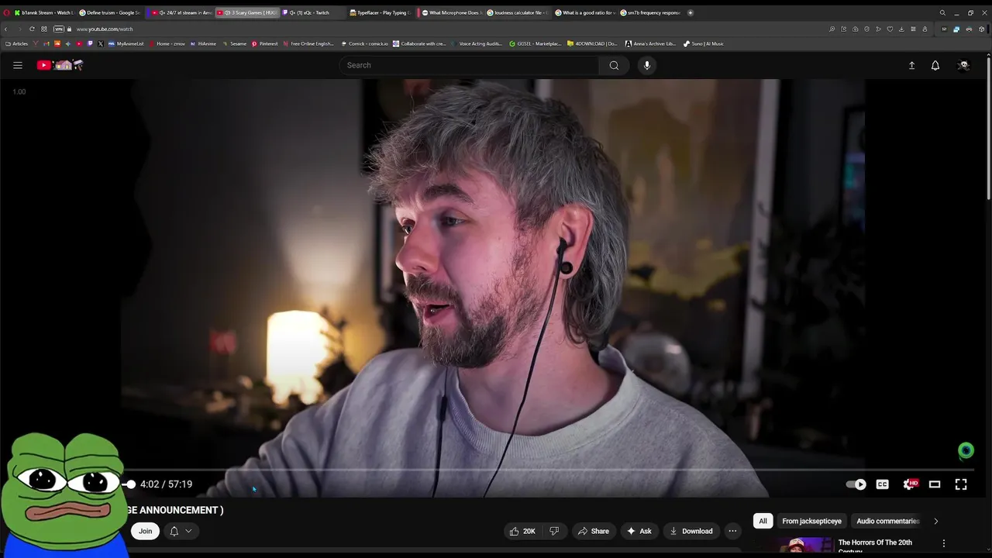Viewport: 992px width, 558px height.
Task: Switch to theater mode
Action: click(935, 484)
